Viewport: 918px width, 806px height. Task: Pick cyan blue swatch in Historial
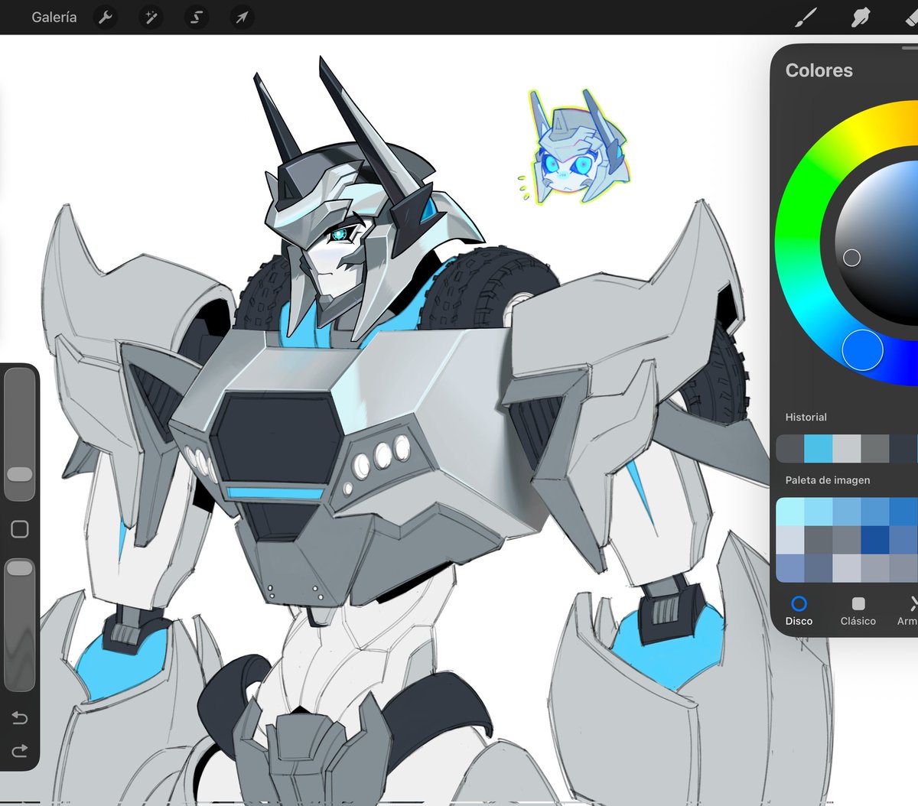pyautogui.click(x=818, y=449)
